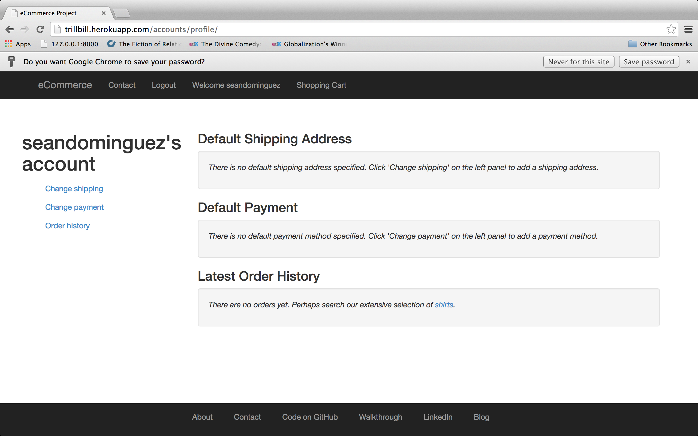Viewport: 698px width, 436px height.
Task: Bookmark this page with the star icon
Action: coord(671,29)
